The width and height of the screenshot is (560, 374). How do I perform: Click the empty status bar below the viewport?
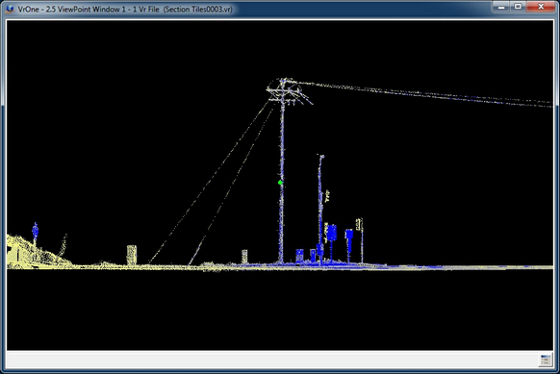(x=271, y=360)
